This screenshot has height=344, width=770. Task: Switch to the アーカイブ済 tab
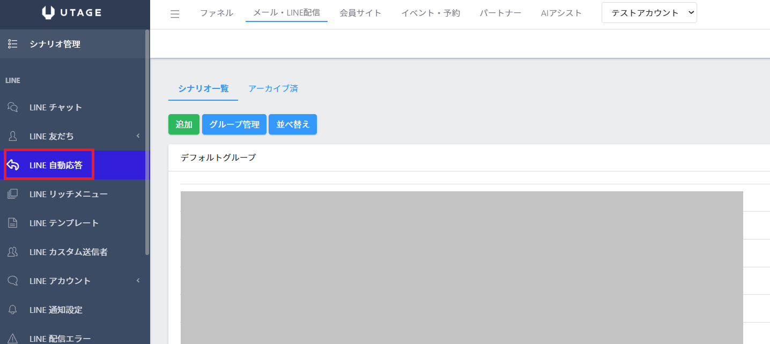point(273,88)
